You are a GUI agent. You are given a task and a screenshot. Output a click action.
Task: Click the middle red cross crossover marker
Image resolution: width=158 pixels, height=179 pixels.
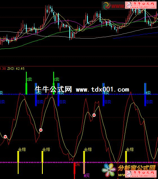coord(41,130)
